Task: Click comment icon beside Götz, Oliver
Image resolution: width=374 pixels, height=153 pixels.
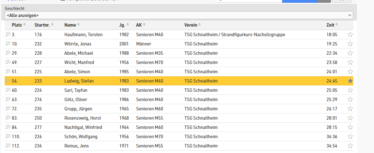Action: pyautogui.click(x=8, y=100)
